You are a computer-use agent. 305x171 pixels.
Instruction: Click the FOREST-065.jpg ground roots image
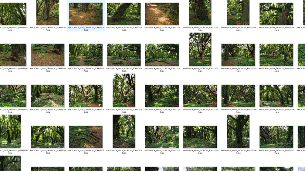coord(86,137)
